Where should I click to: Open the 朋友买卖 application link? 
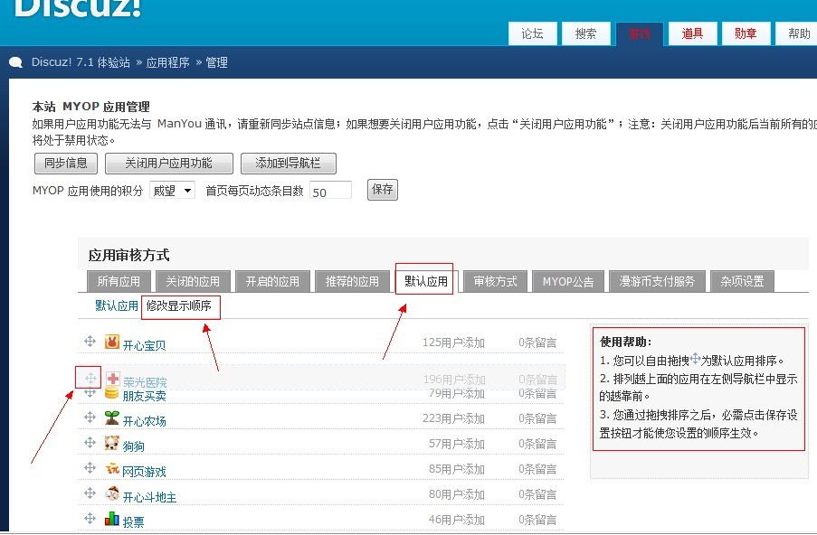click(145, 396)
